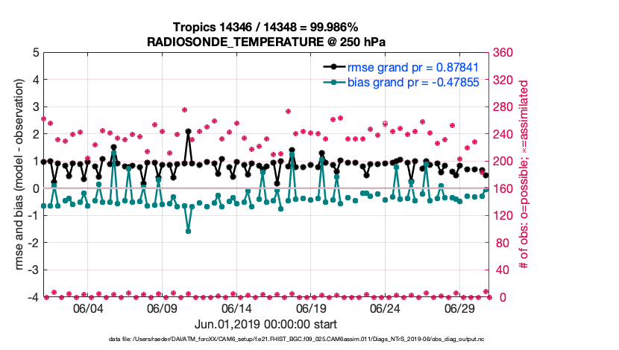
Task: Click the red 360 right axis tick label
Action: pyautogui.click(x=503, y=53)
